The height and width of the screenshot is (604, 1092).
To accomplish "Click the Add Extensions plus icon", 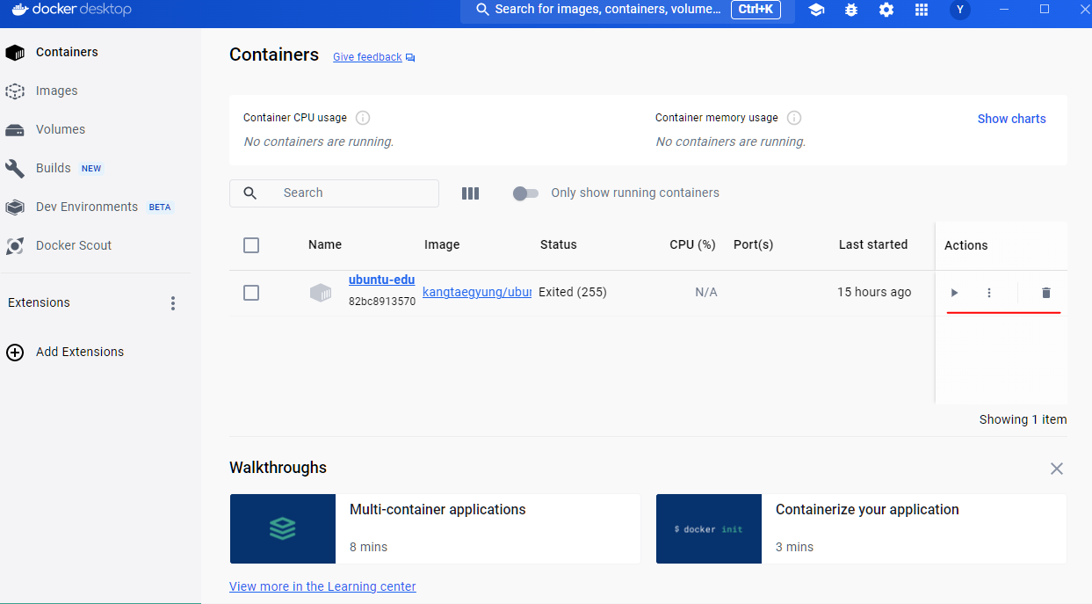I will pyautogui.click(x=15, y=353).
